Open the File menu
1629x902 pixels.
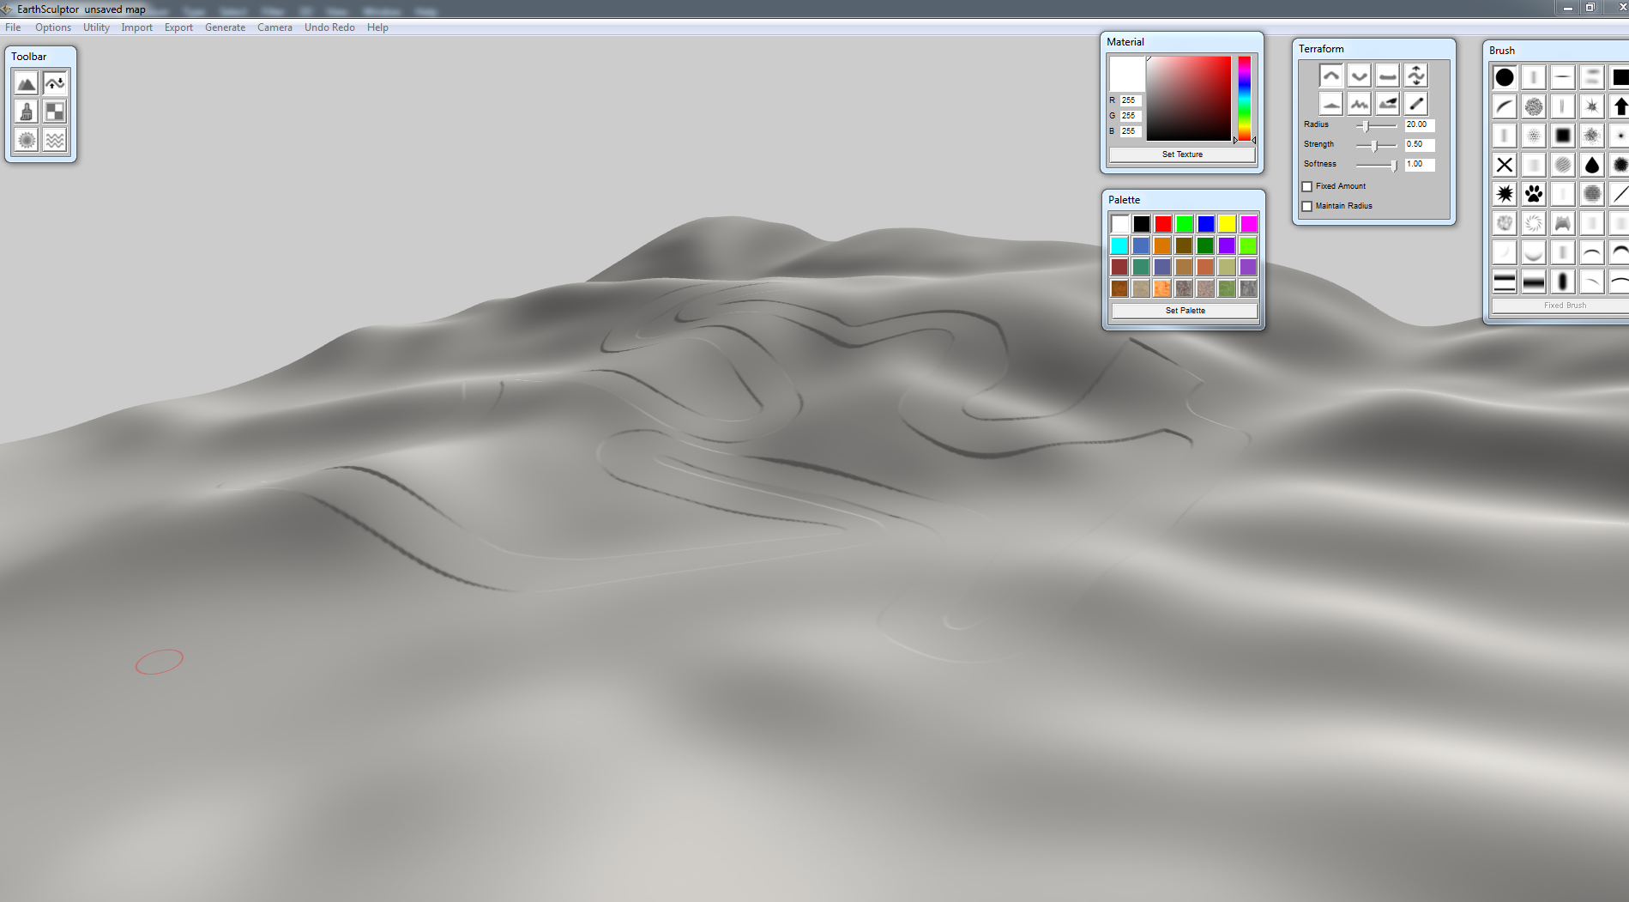click(x=13, y=27)
